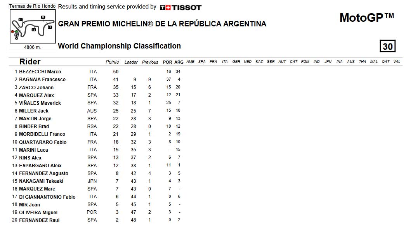Select rider MARQUEZ Marc

37,189
